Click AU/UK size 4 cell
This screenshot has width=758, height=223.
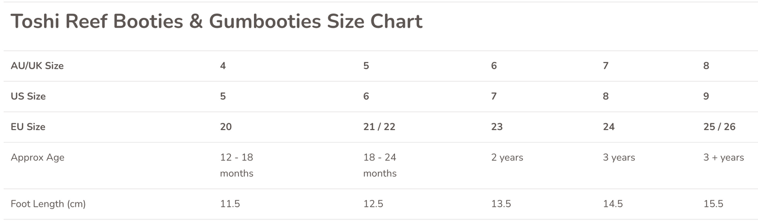[223, 66]
